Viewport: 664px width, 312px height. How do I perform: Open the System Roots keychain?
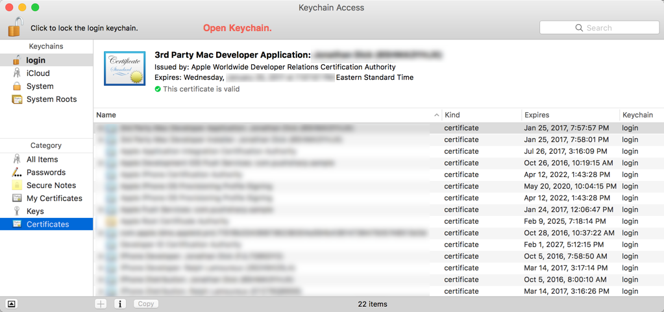pos(47,99)
